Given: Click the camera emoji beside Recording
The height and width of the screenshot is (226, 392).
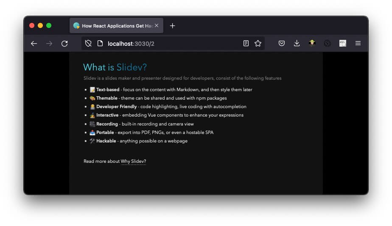Looking at the screenshot, I should pos(92,124).
